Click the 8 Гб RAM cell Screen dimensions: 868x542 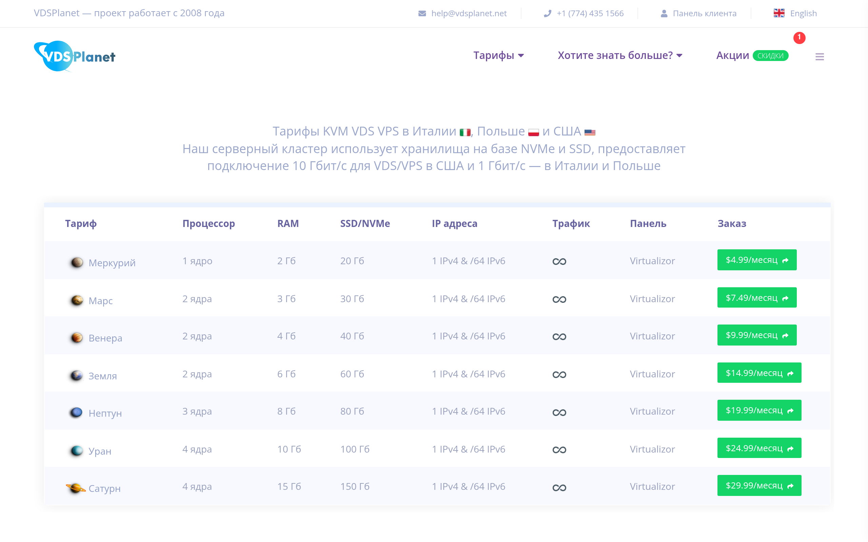tap(286, 411)
